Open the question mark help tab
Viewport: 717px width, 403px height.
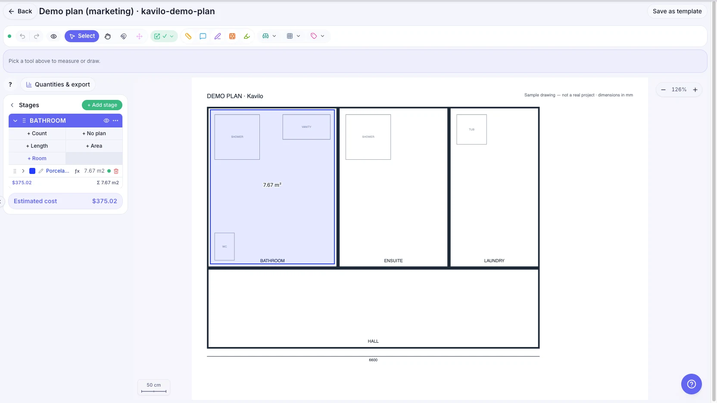click(x=10, y=84)
